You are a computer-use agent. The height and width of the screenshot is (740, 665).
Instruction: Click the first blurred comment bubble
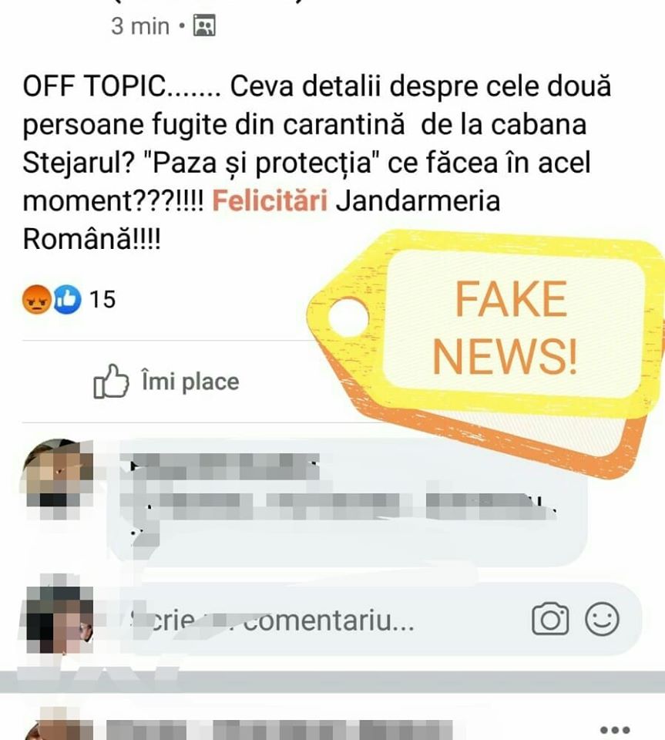click(x=348, y=503)
